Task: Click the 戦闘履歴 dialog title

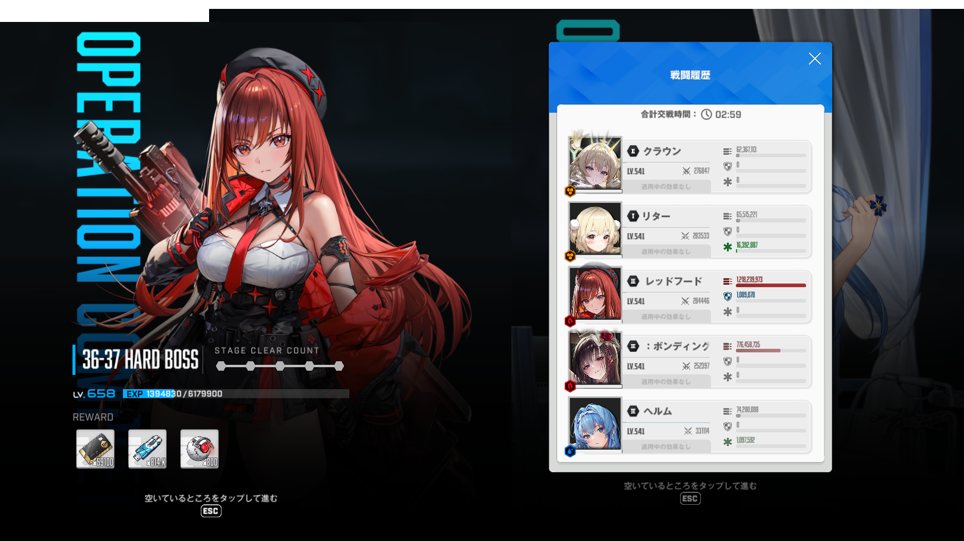Action: point(690,75)
